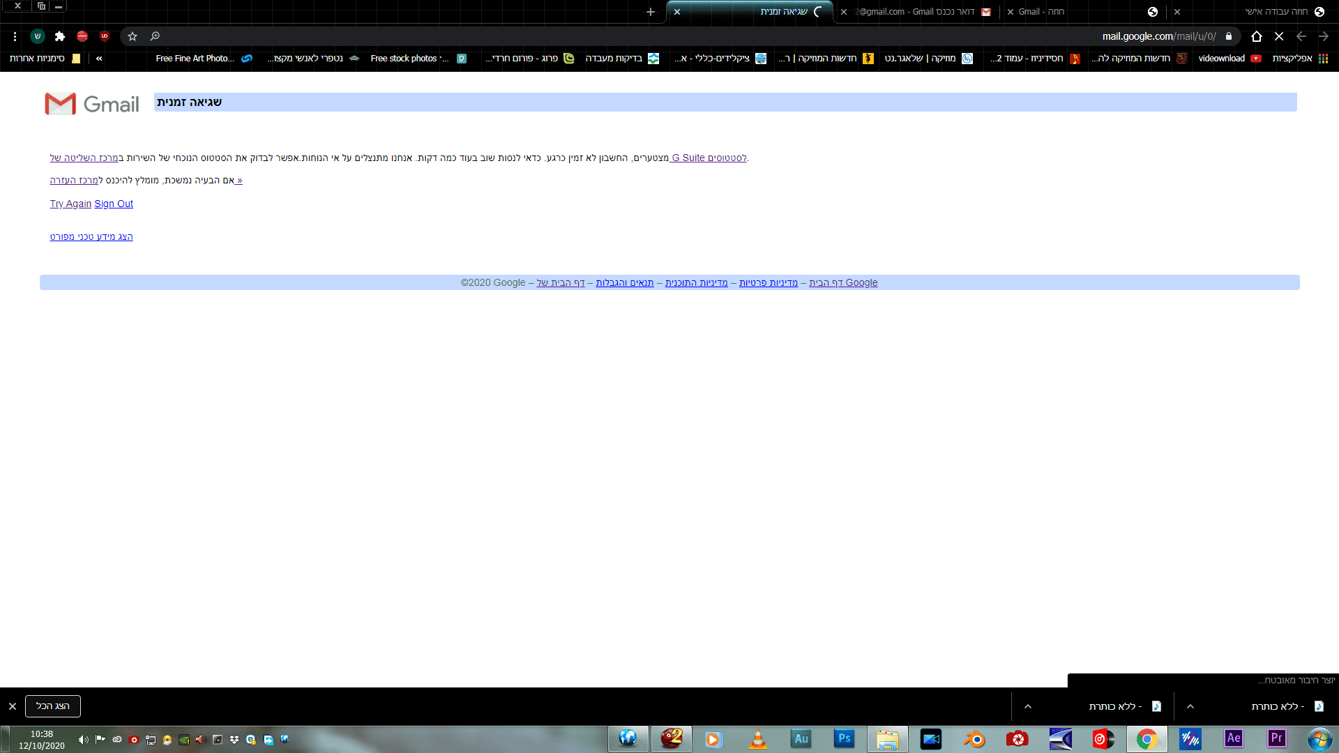Open Photoshop from the taskbar
Viewport: 1339px width, 753px height.
pyautogui.click(x=844, y=738)
